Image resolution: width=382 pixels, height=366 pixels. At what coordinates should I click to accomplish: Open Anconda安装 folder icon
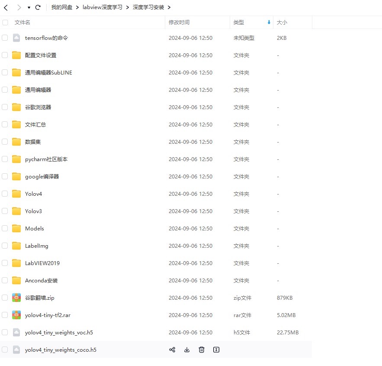pos(16,280)
